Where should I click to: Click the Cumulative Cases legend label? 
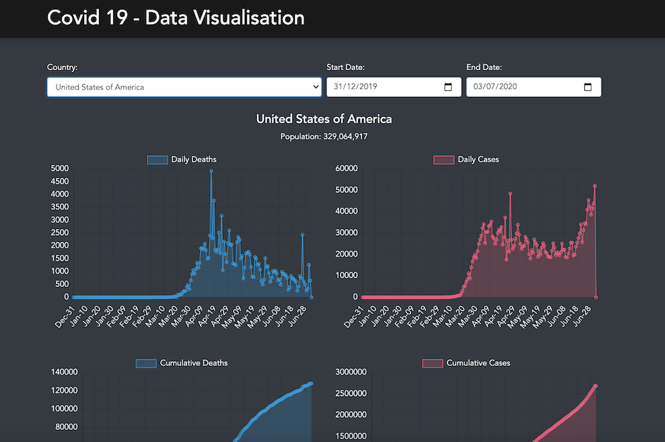pyautogui.click(x=479, y=363)
